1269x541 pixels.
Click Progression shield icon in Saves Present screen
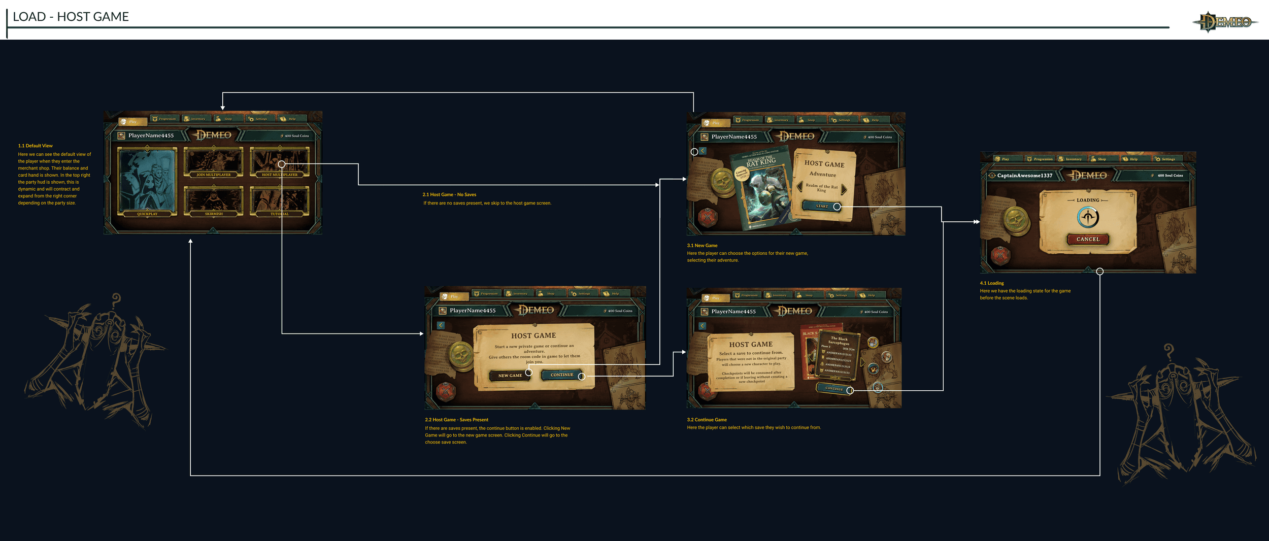pos(477,293)
